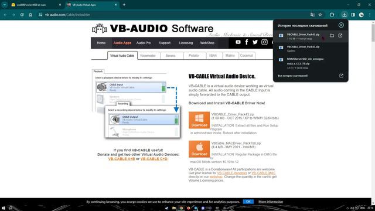This screenshot has width=375, height=211.
Task: Switch to the first browser tab
Action: (x=36, y=5)
